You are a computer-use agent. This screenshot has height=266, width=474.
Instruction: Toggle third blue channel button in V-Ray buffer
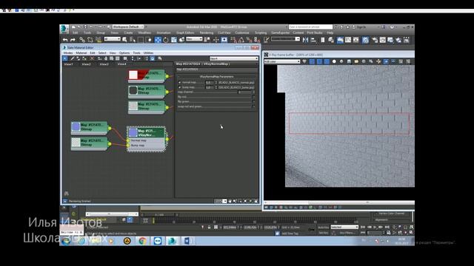click(x=327, y=61)
